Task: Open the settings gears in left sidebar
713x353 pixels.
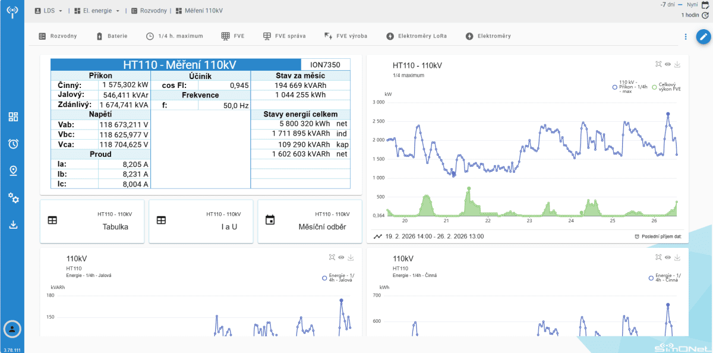Action: [13, 198]
